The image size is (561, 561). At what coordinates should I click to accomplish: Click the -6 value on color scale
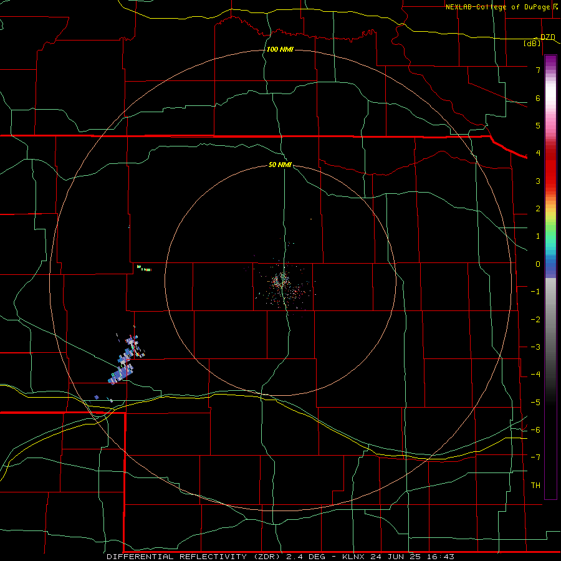pyautogui.click(x=535, y=430)
